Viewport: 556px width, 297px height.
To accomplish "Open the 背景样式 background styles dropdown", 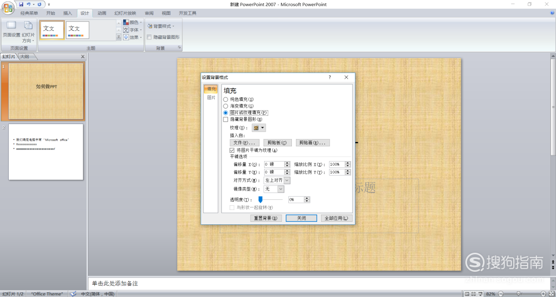I will point(161,26).
